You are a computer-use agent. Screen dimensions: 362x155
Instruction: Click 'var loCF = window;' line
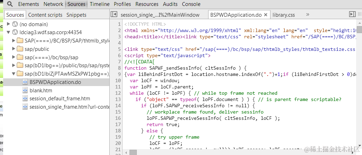pyautogui.click(x=155, y=80)
